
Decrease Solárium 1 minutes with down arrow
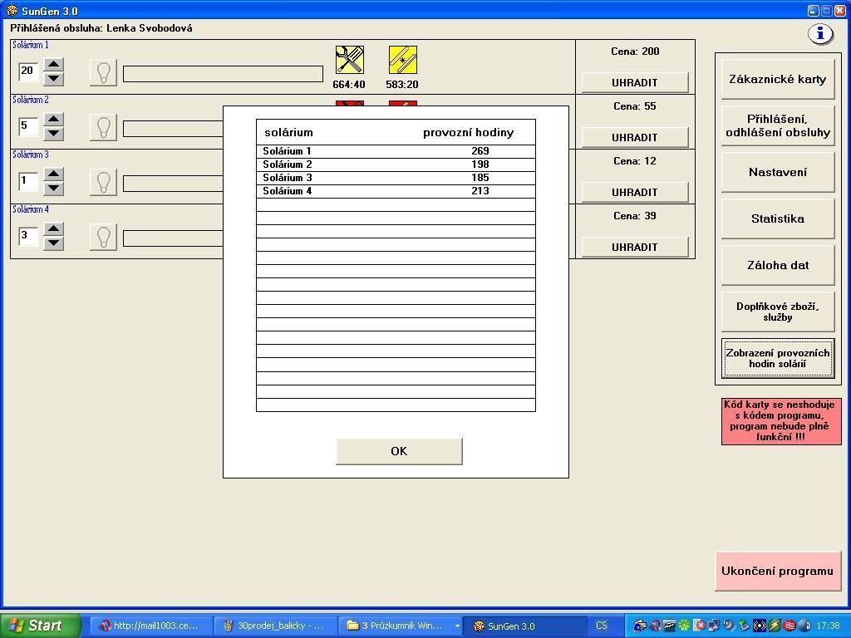tap(53, 79)
